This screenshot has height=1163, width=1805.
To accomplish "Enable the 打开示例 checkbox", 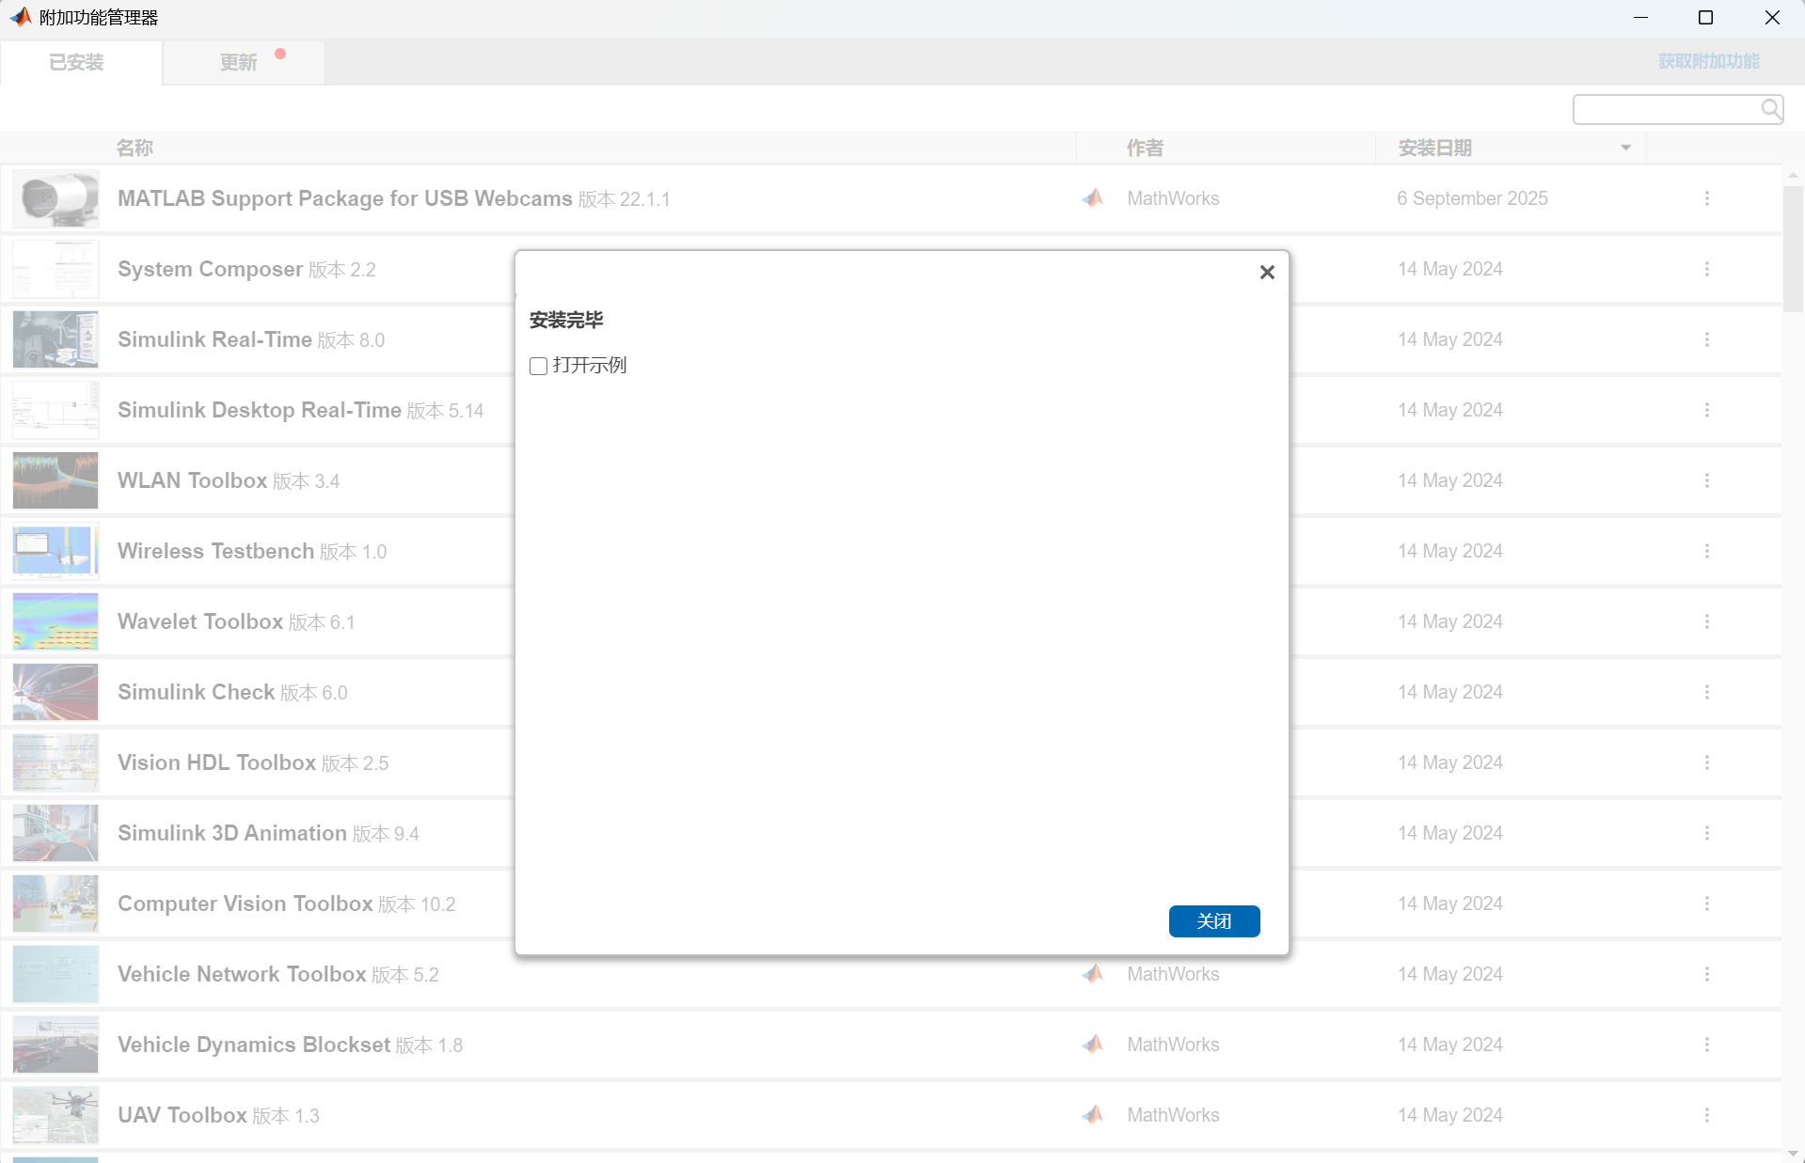I will pyautogui.click(x=538, y=366).
